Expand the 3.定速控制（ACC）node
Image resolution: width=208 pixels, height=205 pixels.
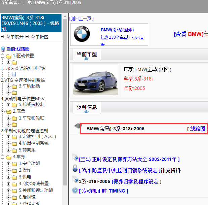point(8,137)
